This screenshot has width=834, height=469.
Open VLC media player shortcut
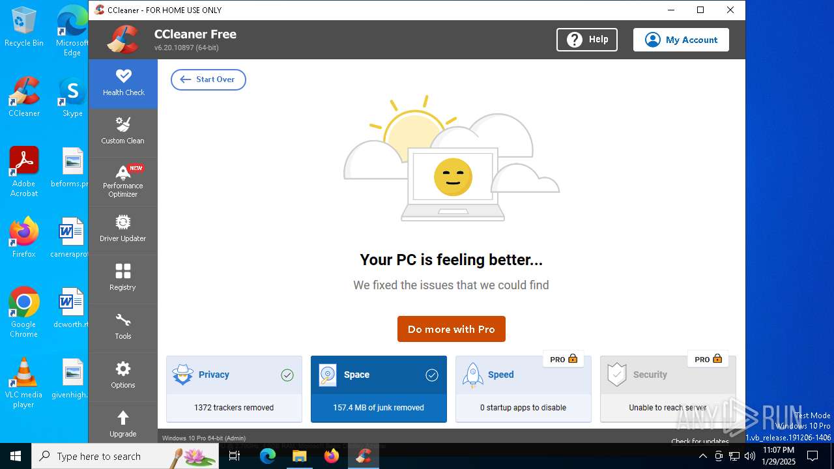point(24,383)
